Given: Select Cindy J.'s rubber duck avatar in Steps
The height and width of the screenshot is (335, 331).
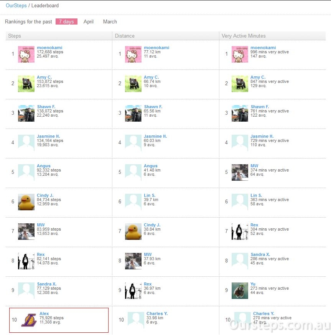Looking at the screenshot, I should pyautogui.click(x=26, y=202).
